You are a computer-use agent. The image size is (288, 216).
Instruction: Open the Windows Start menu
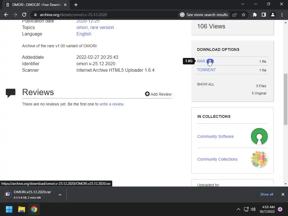9,209
